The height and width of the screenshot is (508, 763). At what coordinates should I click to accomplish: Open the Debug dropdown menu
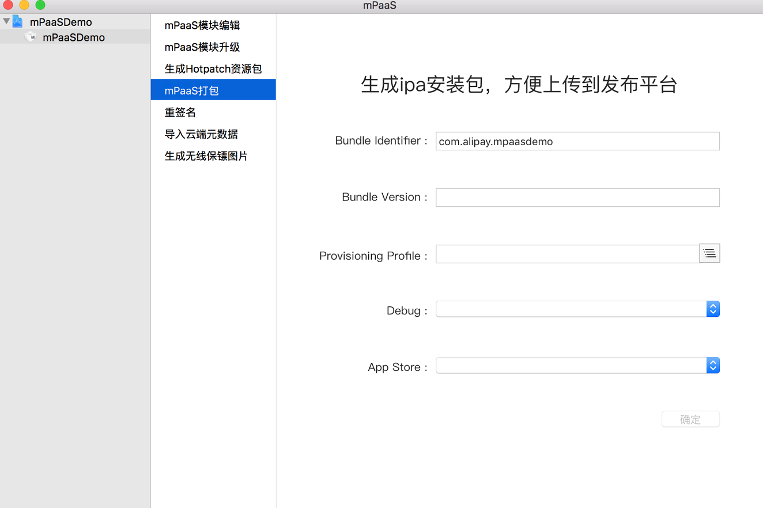577,309
